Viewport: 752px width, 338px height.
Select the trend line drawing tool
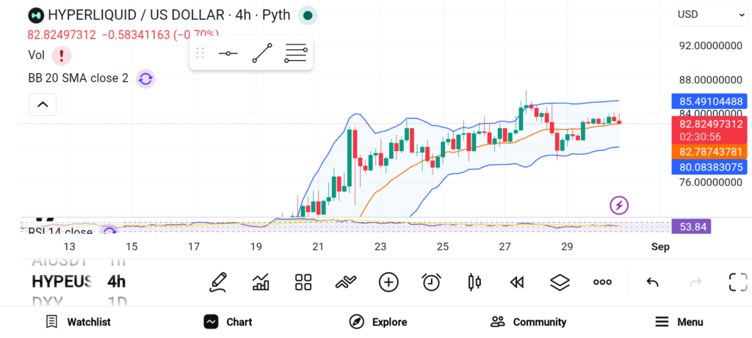point(262,53)
